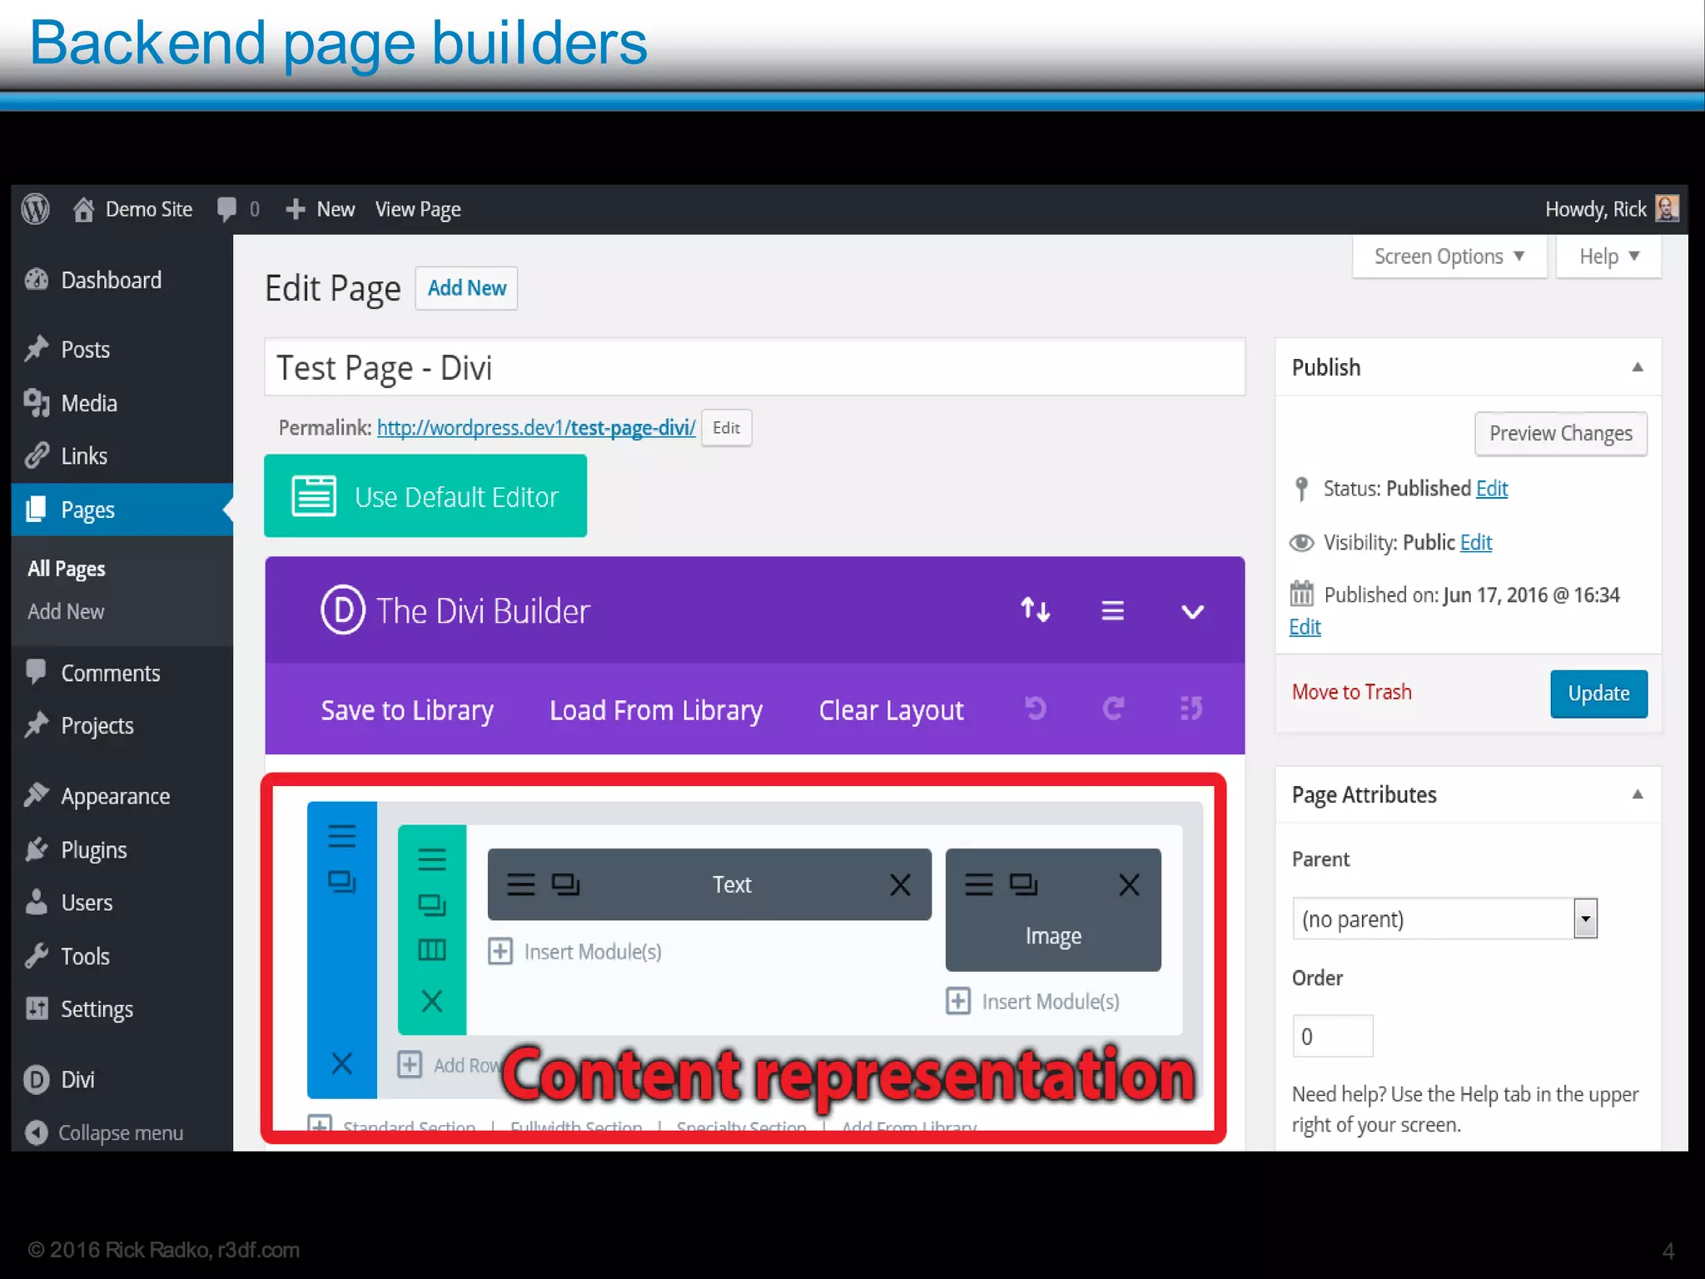The height and width of the screenshot is (1279, 1705).
Task: Click Save to Library
Action: [x=407, y=710]
